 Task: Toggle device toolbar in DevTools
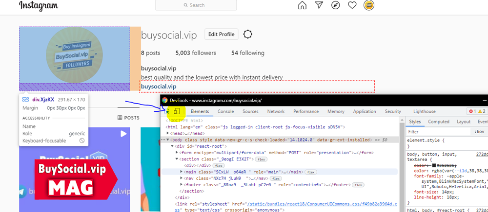click(x=177, y=111)
